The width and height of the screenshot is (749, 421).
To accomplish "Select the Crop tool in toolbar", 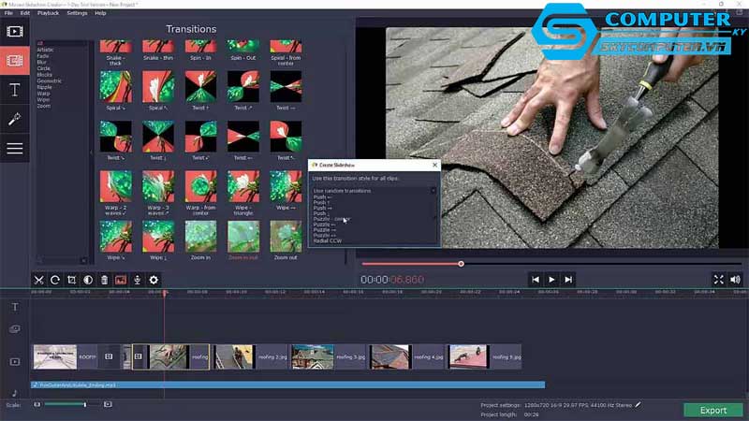I will tap(72, 280).
